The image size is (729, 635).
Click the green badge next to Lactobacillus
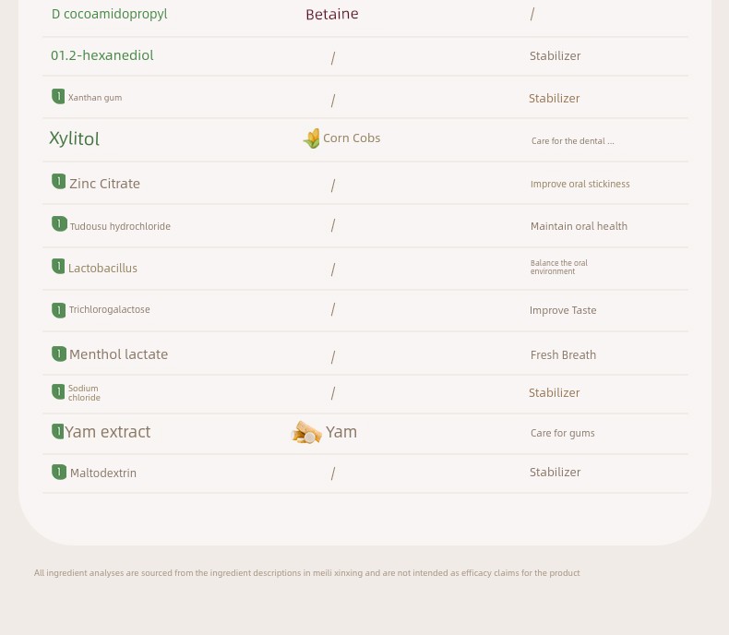point(58,267)
